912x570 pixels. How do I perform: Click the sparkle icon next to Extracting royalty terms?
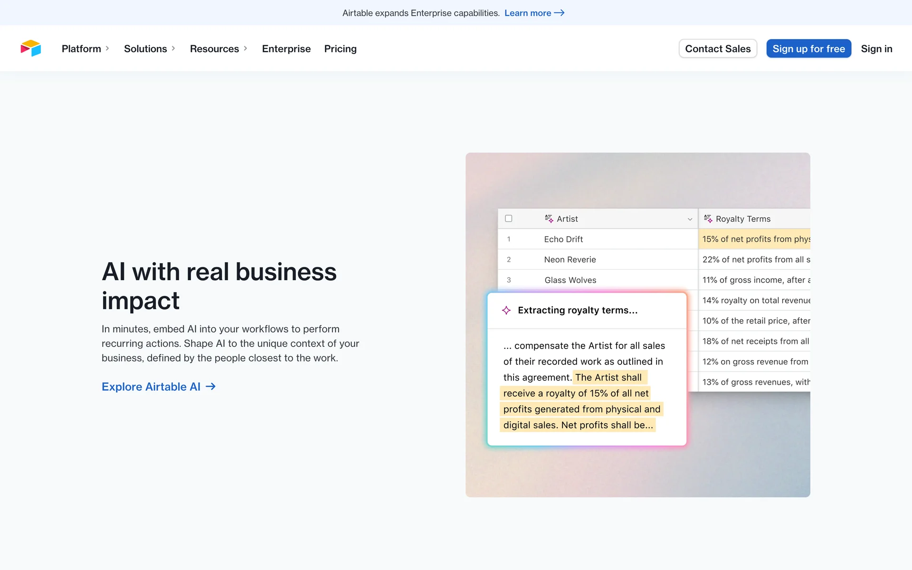click(506, 310)
